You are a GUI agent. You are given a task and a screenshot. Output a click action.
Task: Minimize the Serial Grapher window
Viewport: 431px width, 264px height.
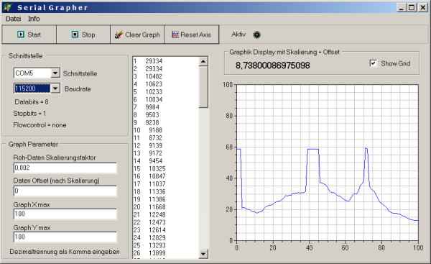click(402, 7)
